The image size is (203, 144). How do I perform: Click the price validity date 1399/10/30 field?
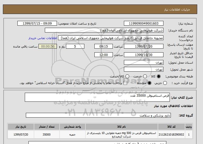(144, 55)
